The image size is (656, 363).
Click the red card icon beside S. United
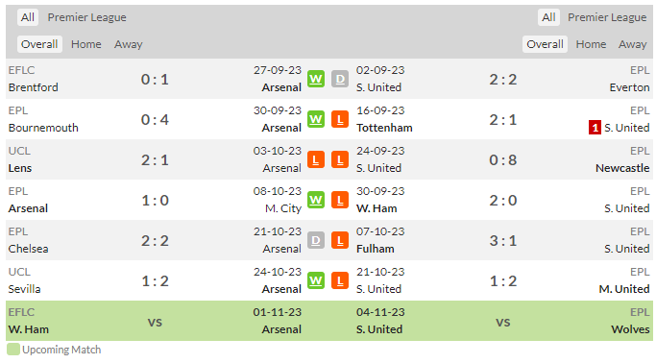(x=595, y=128)
